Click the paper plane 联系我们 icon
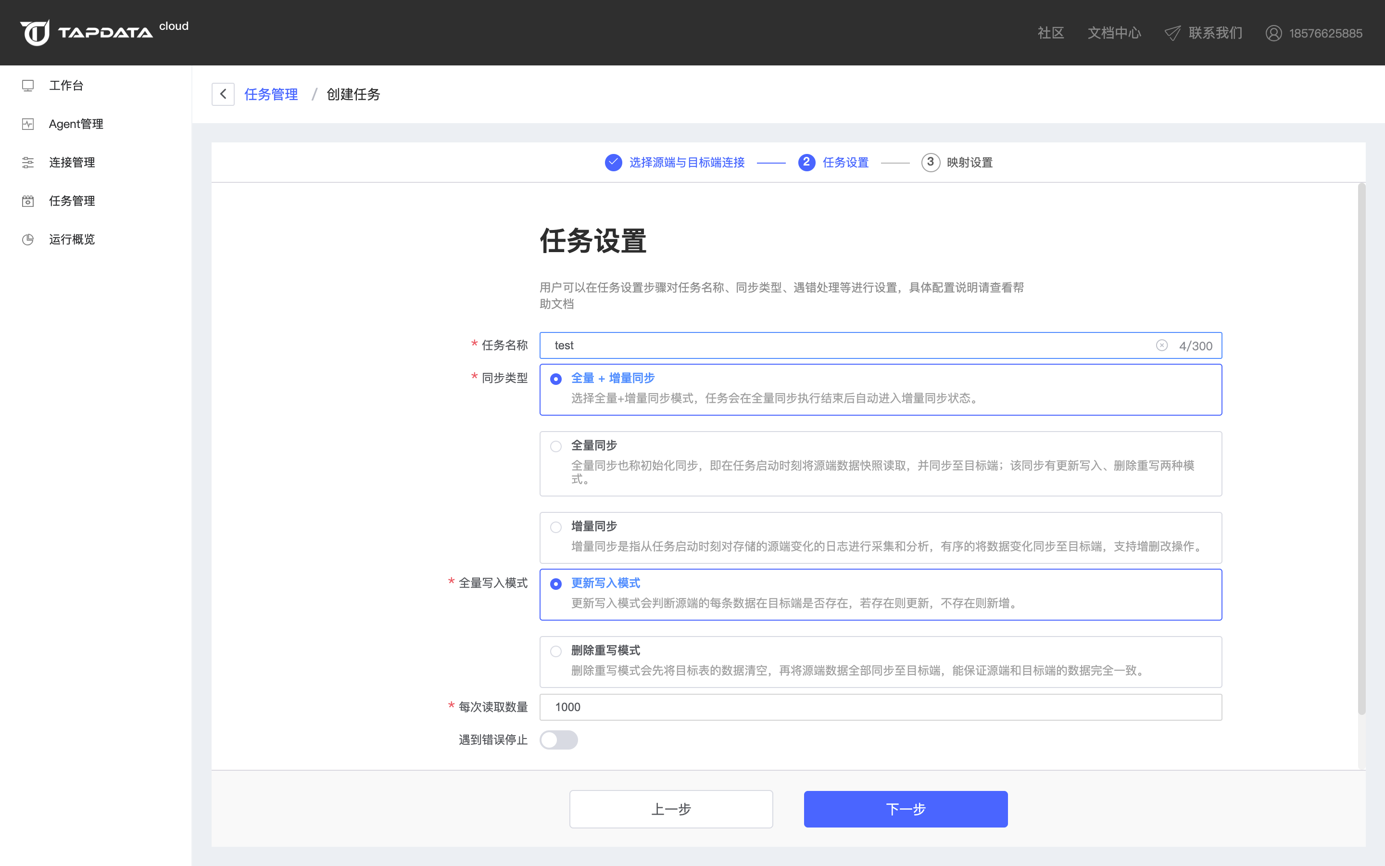 pyautogui.click(x=1172, y=33)
